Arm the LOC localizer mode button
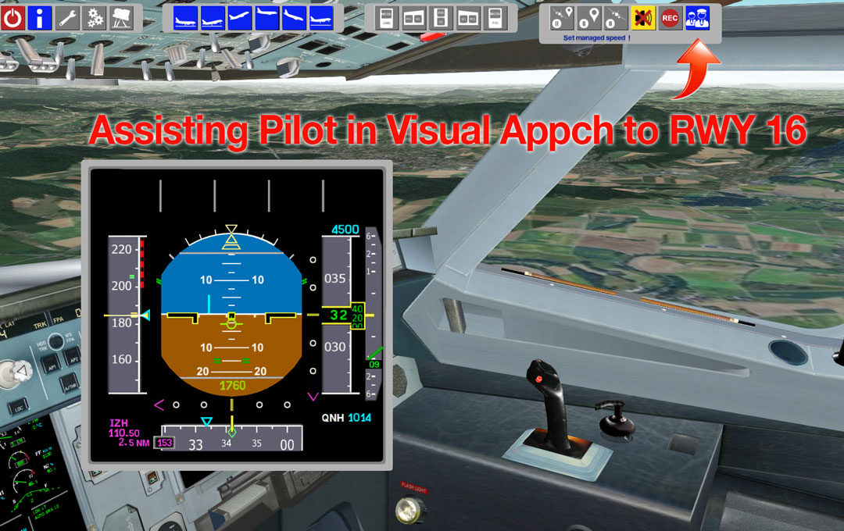Image resolution: width=844 pixels, height=531 pixels. click(20, 406)
